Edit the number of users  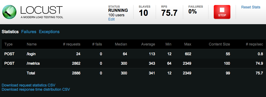pos(111,19)
